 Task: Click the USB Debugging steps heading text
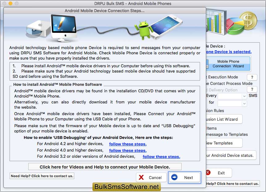click(x=98, y=138)
